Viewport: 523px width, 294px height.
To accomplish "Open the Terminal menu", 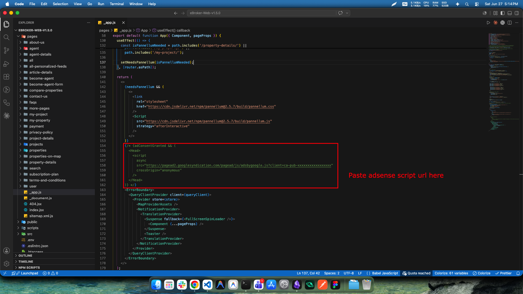I will (x=117, y=4).
